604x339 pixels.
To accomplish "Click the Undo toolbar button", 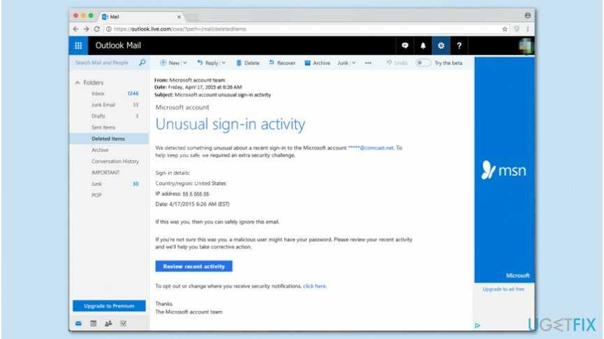I will click(x=397, y=63).
